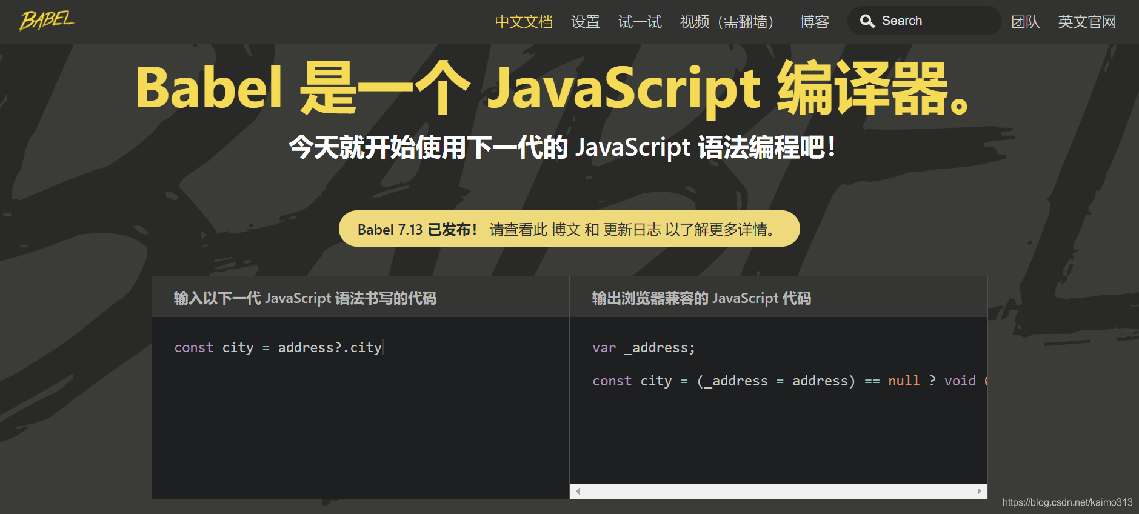Open the 设置 nav item

pyautogui.click(x=586, y=22)
